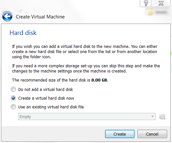Close the wizard with the X button
172x143 pixels.
tap(161, 3)
